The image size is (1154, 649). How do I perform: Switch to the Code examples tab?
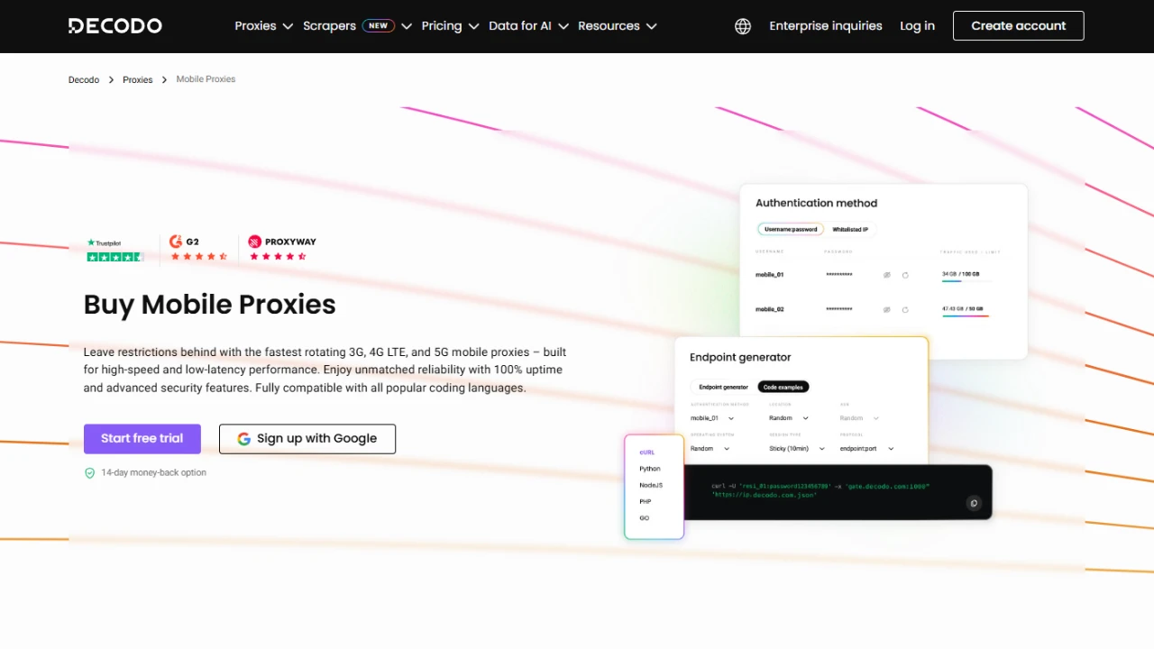pyautogui.click(x=783, y=387)
